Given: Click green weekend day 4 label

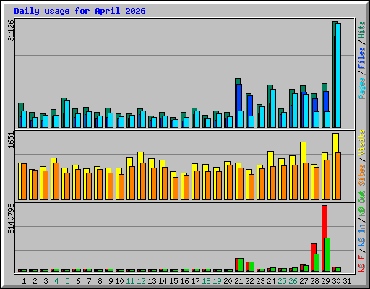Looking at the screenshot, I should click(56, 281).
